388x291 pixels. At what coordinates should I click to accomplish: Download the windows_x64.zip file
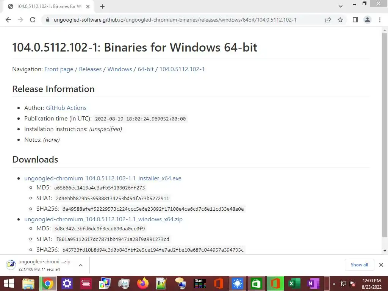pyautogui.click(x=103, y=219)
